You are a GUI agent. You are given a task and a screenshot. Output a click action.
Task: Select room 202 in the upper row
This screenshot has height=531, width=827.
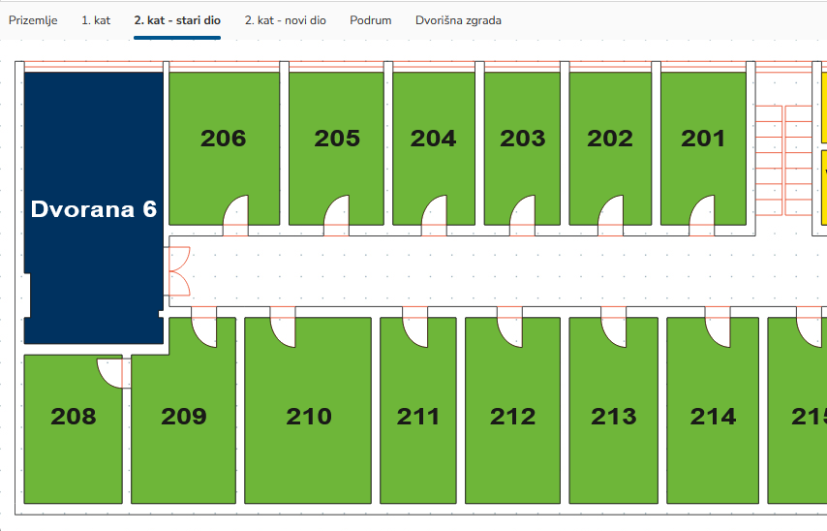click(610, 139)
